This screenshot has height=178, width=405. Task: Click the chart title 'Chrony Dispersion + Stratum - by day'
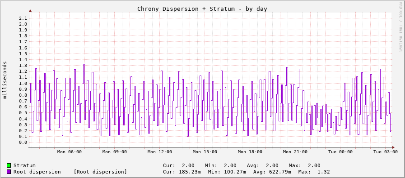(202, 9)
